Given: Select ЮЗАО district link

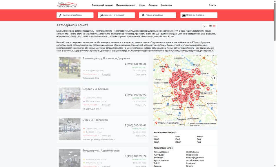Looking at the screenshot, I should coord(199,137).
